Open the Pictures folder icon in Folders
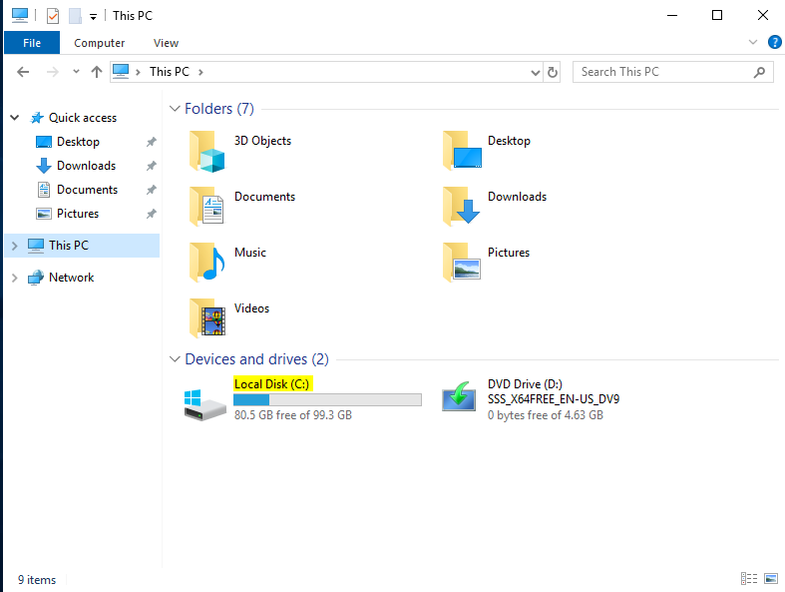Image resolution: width=785 pixels, height=592 pixels. click(x=462, y=262)
